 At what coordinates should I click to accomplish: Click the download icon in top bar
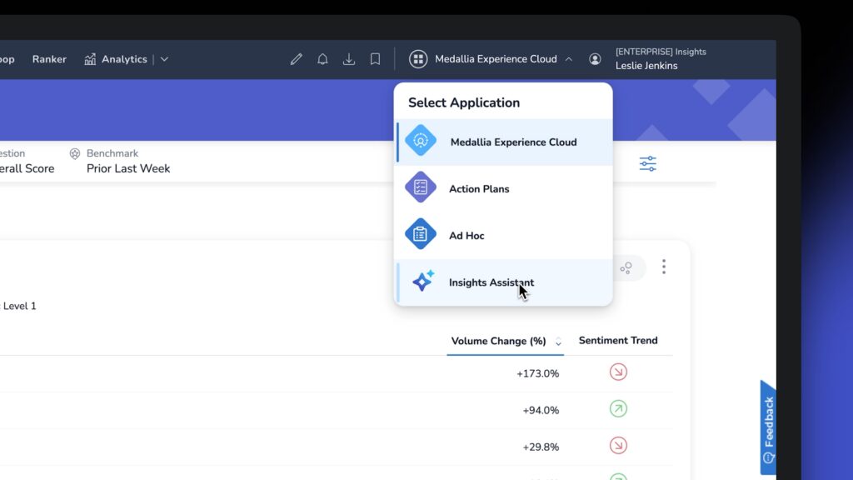coord(349,59)
